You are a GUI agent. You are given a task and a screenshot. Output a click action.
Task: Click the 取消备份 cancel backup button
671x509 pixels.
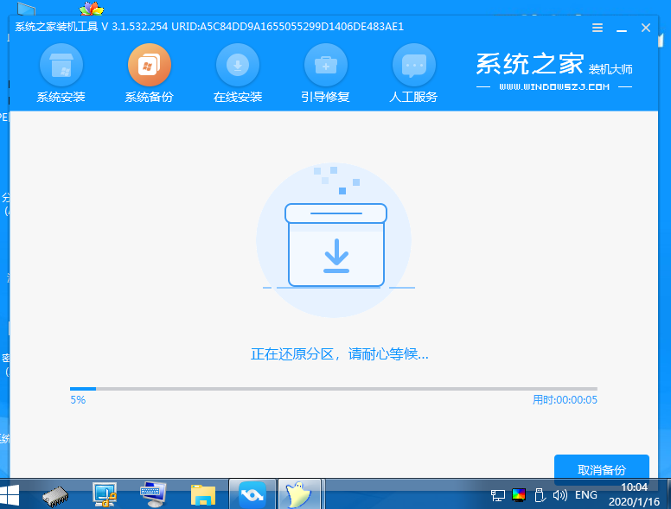pos(601,470)
